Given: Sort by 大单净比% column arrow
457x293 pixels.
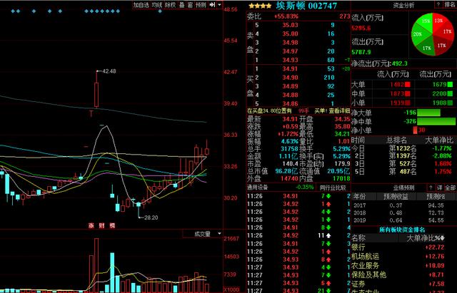Looking at the screenshot, I should point(442,238).
